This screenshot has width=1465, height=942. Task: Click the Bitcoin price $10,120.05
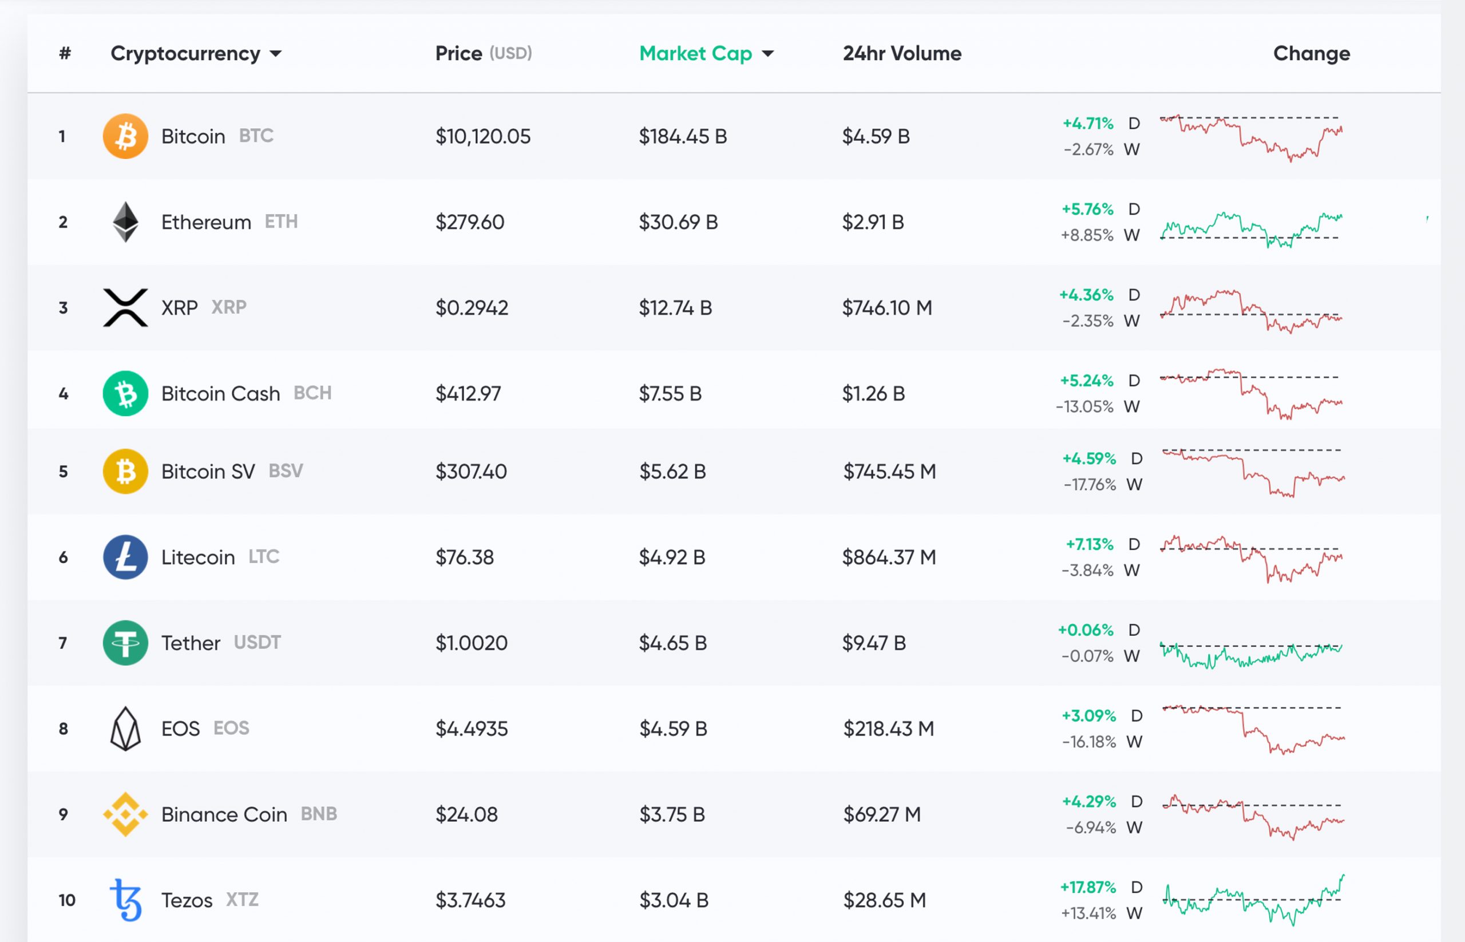[x=482, y=136]
